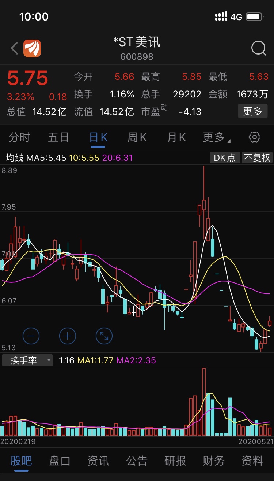Screen dimensions: 274x481
Task: Open 资讯 bottom tab
Action: pyautogui.click(x=98, y=460)
